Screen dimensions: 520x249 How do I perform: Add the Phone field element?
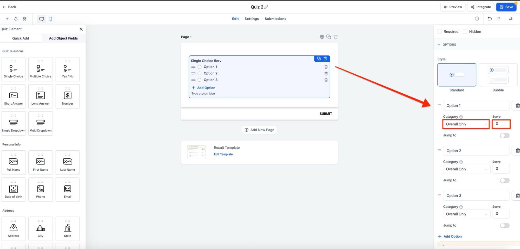coord(40,190)
